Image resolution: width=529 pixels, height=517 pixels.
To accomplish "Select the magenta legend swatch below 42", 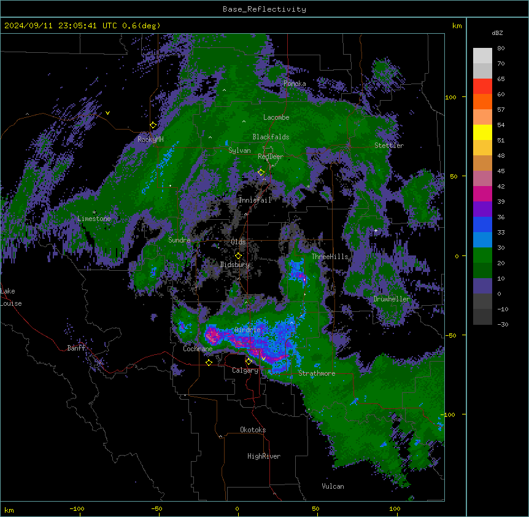I will pyautogui.click(x=482, y=193).
